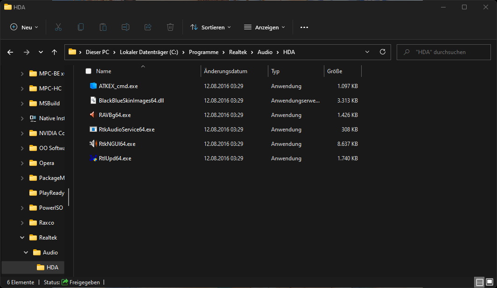Select the MPC-BE folder in tree
Screen dimensions: 497x288
(x=52, y=74)
